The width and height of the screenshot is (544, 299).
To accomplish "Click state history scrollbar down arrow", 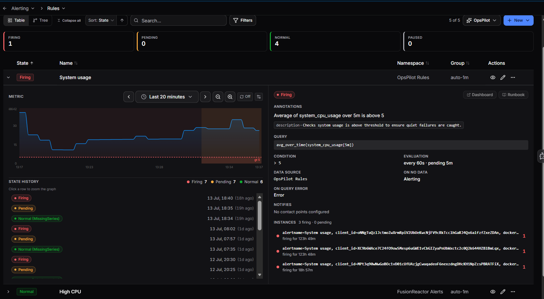I will (259, 275).
